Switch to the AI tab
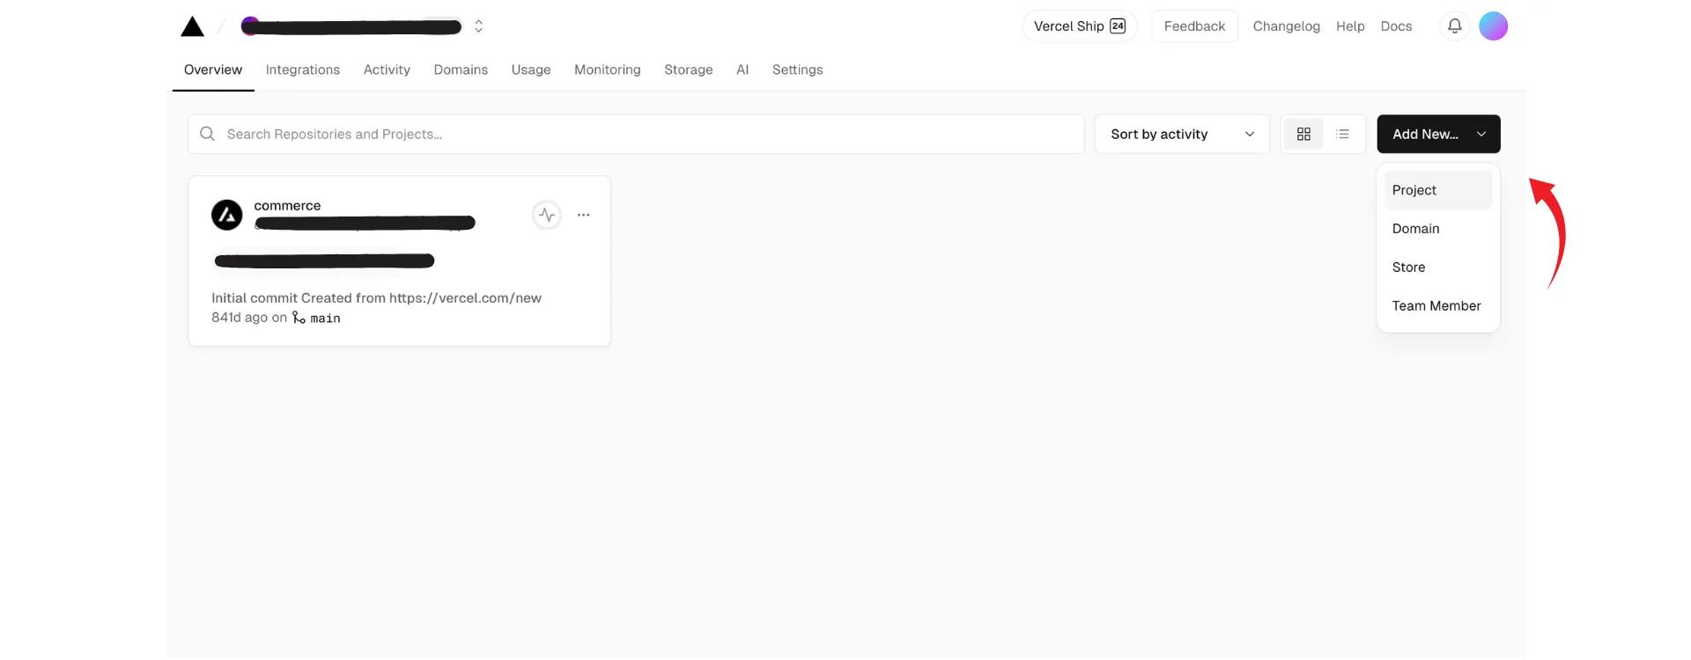 [742, 70]
